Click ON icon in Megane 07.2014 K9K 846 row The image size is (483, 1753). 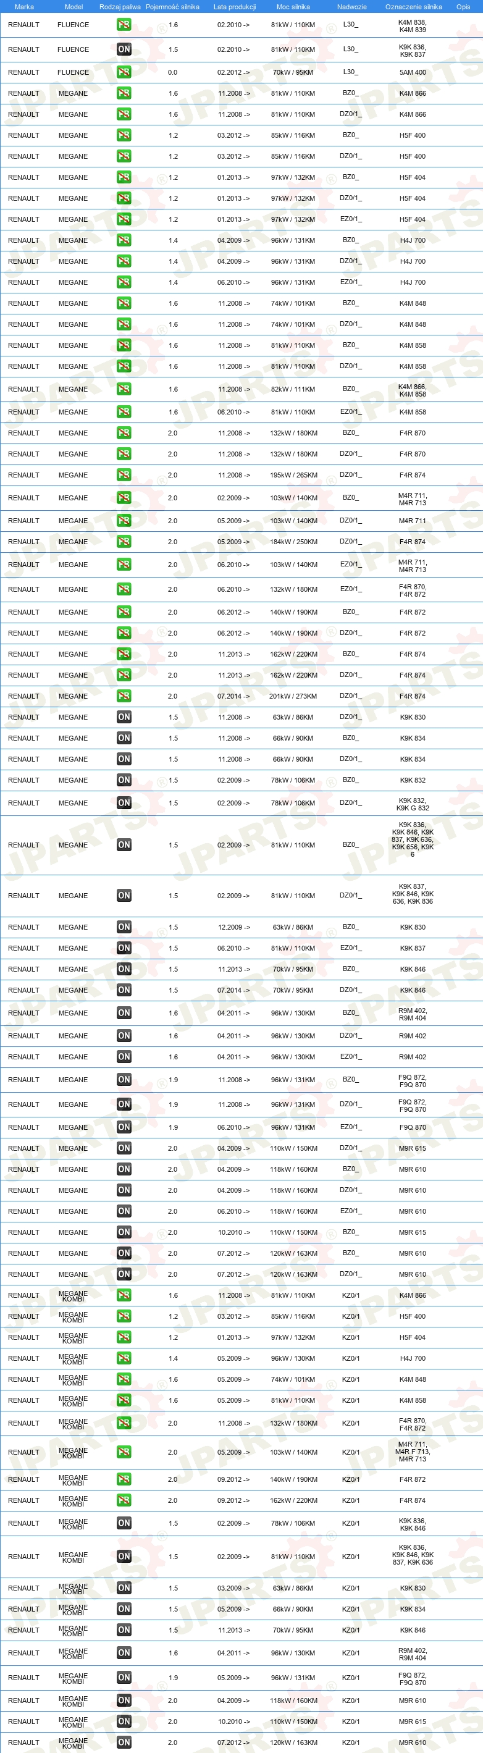pos(124,990)
